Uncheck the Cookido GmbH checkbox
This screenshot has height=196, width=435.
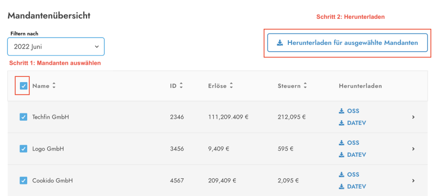coord(24,181)
